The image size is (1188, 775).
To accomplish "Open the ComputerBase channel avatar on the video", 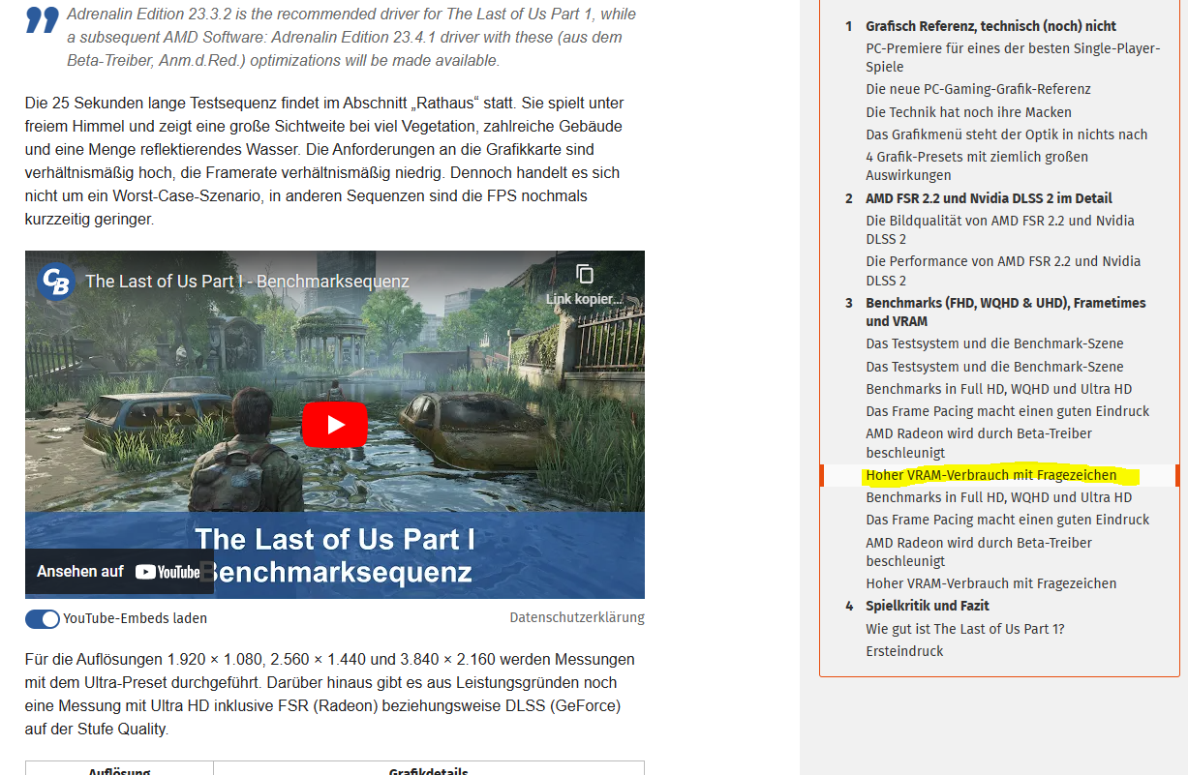I will pos(56,282).
